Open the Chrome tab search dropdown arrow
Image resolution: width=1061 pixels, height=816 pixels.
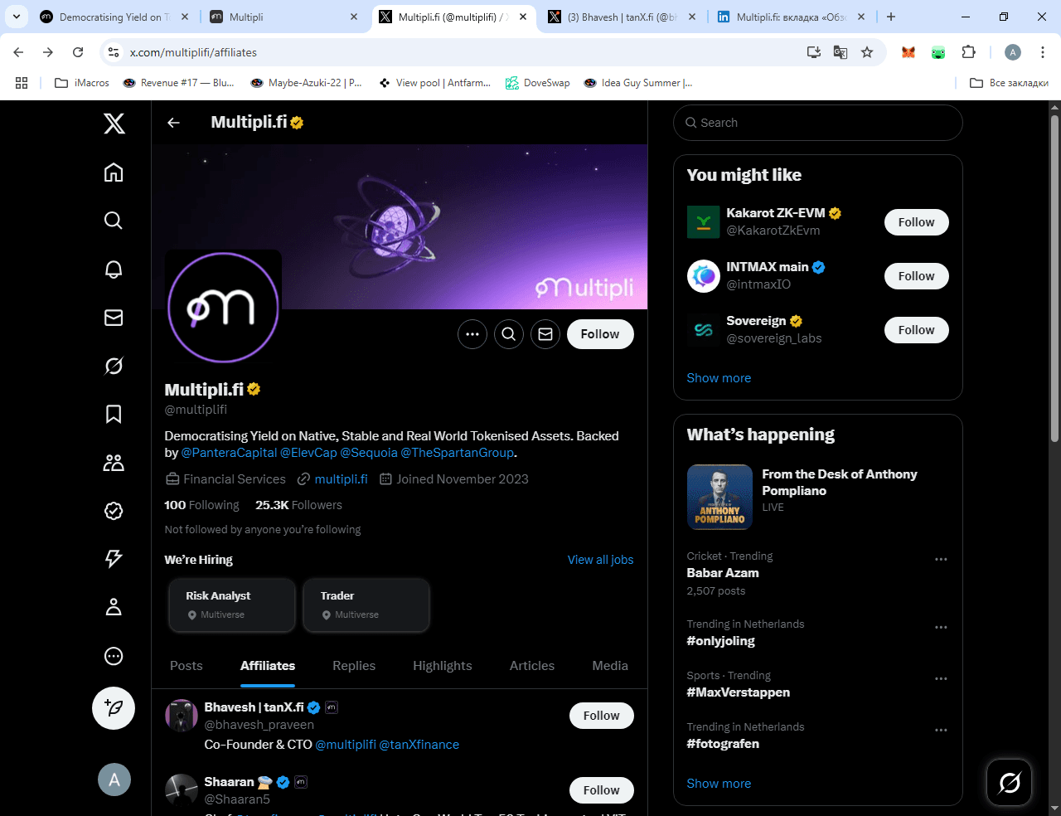coord(16,17)
